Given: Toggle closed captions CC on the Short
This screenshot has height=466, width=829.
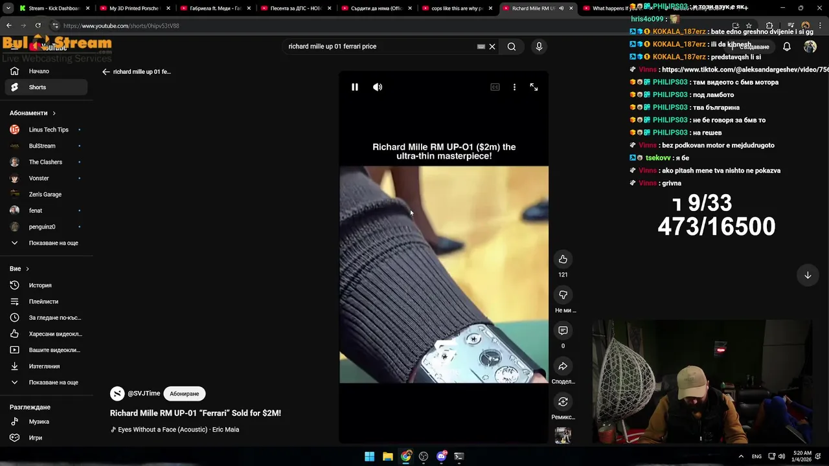Looking at the screenshot, I should point(495,87).
